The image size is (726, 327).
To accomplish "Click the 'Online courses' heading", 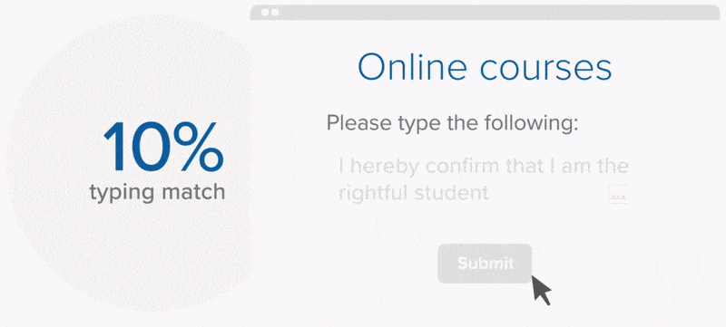I will click(485, 67).
